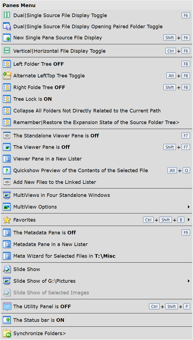This screenshot has width=193, height=340.
Task: Toggle The Status bar is ON
Action: click(x=96, y=320)
